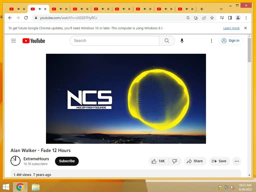Share this page using the address bar icon
Viewport: 256px width, 192px height.
(204, 18)
